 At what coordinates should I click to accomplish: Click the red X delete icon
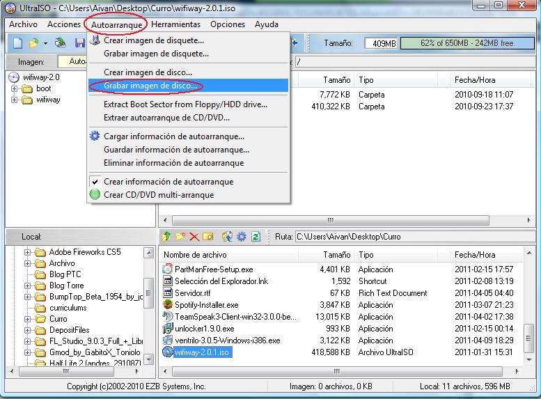pyautogui.click(x=194, y=237)
